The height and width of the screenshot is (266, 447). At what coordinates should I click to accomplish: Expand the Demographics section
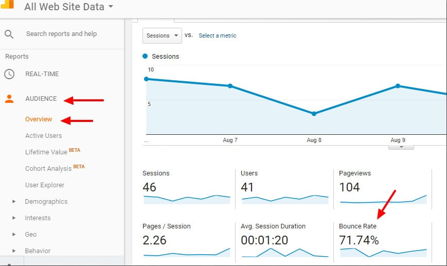[x=14, y=202]
